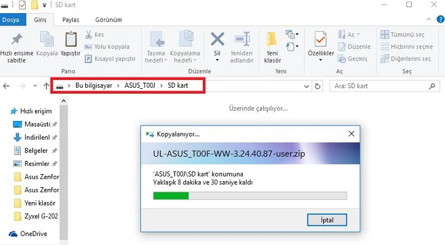
Task: Open Yeni klasör in sidebar
Action: tap(35, 203)
